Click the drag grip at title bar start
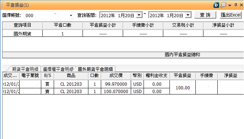244x139 pixels. click(x=3, y=5)
